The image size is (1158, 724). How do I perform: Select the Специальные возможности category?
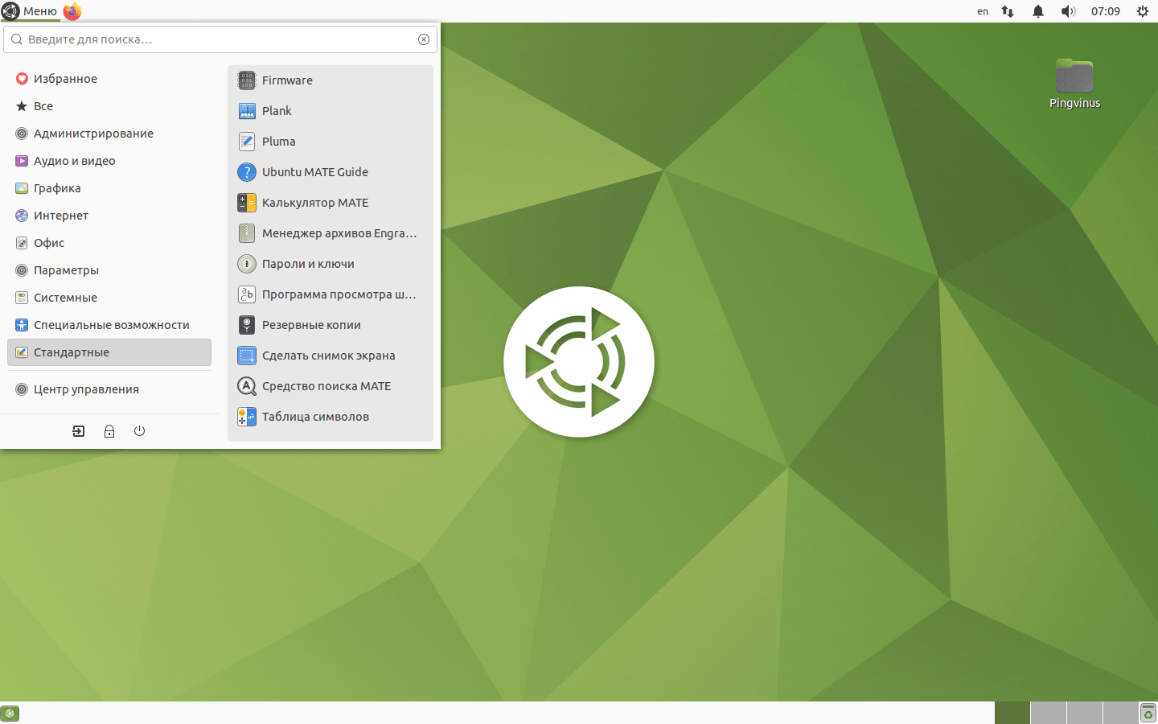(109, 325)
